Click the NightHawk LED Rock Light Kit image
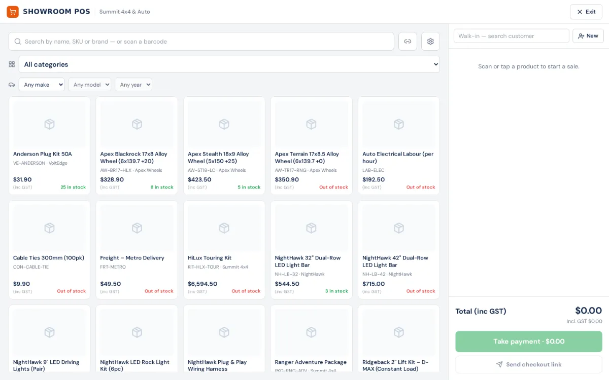 point(137,332)
